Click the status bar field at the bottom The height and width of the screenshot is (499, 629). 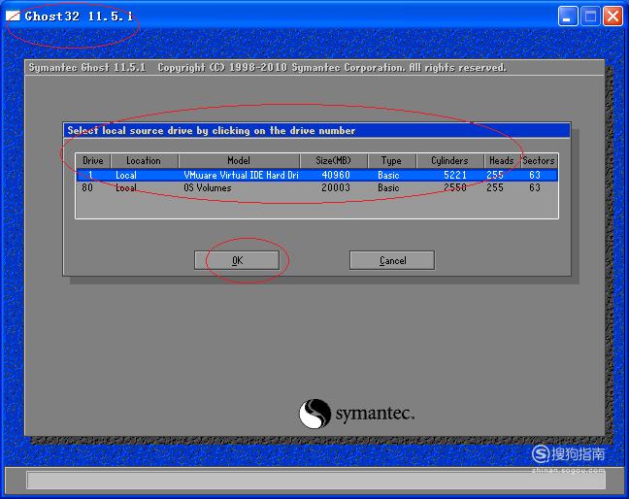click(315, 481)
